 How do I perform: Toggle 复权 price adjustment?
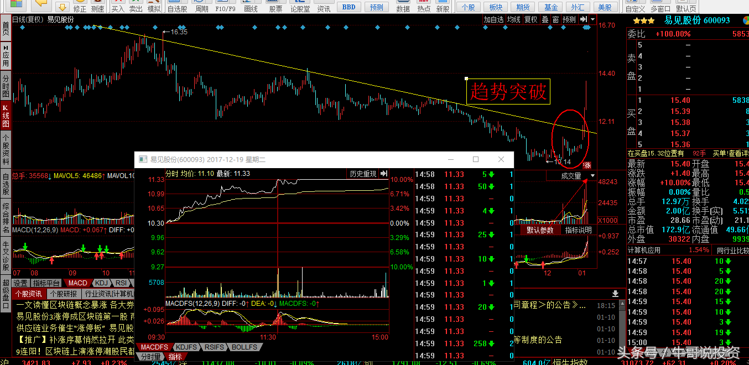click(x=531, y=19)
